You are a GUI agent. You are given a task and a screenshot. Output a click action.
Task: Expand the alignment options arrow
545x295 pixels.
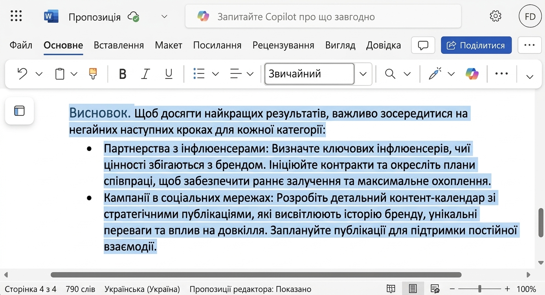pyautogui.click(x=250, y=74)
